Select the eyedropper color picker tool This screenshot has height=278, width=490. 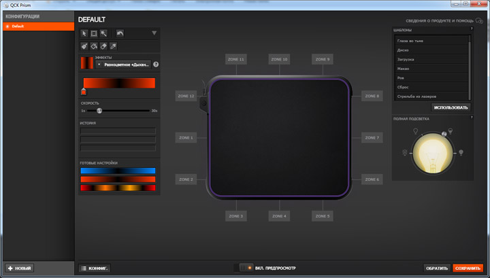tap(113, 46)
